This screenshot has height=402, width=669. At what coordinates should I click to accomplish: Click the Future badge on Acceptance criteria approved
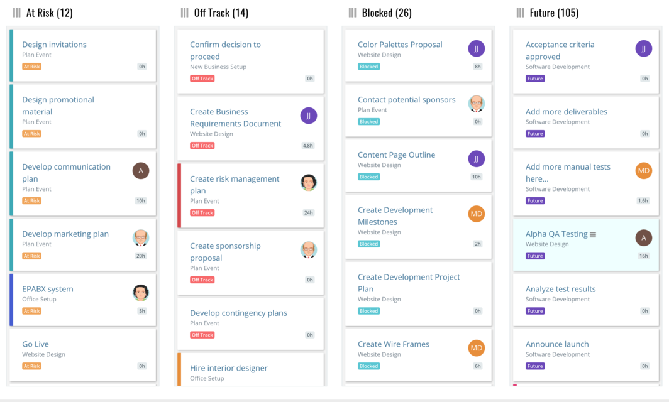535,78
